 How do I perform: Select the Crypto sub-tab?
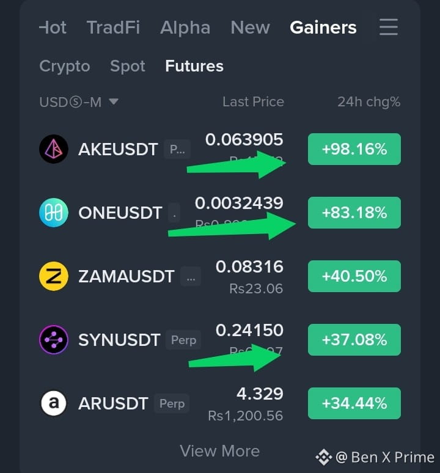65,67
